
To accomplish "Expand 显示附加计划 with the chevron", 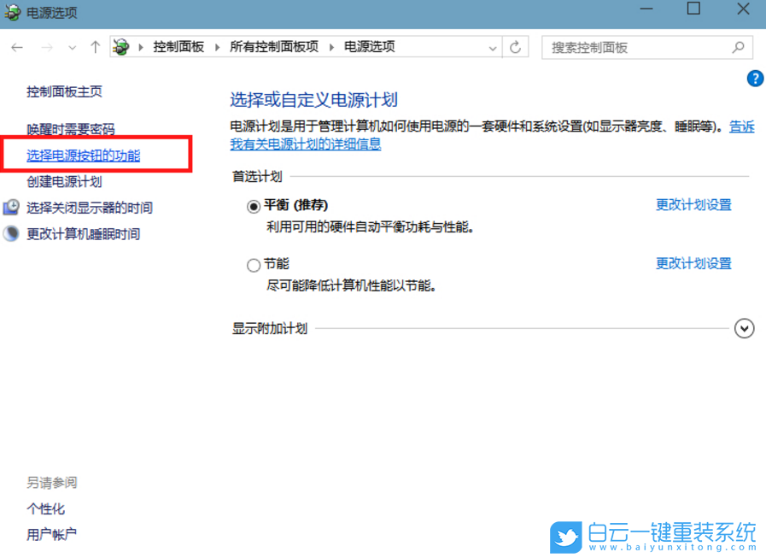I will (x=744, y=328).
